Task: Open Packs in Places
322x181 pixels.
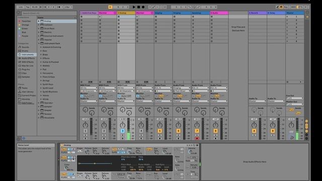Action: (25, 88)
